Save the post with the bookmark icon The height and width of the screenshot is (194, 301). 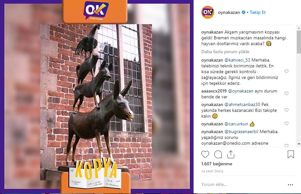pyautogui.click(x=291, y=154)
